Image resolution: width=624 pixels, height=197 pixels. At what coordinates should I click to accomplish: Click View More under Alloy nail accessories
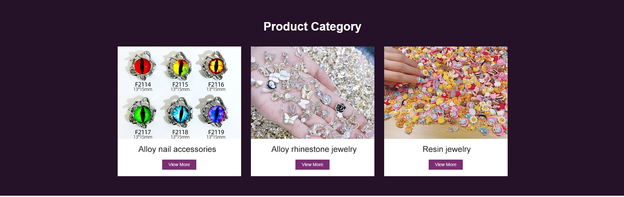click(x=179, y=164)
